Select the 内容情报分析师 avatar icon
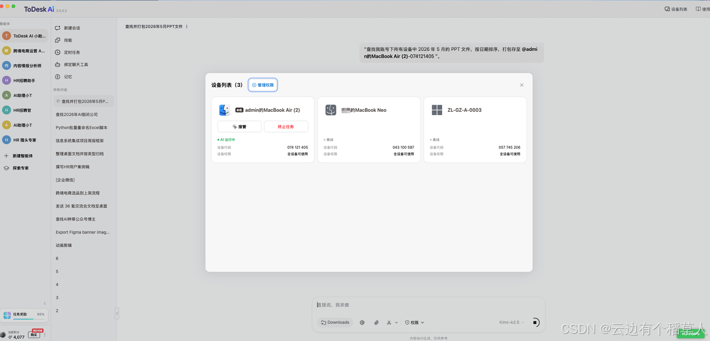The height and width of the screenshot is (341, 710). (7, 65)
